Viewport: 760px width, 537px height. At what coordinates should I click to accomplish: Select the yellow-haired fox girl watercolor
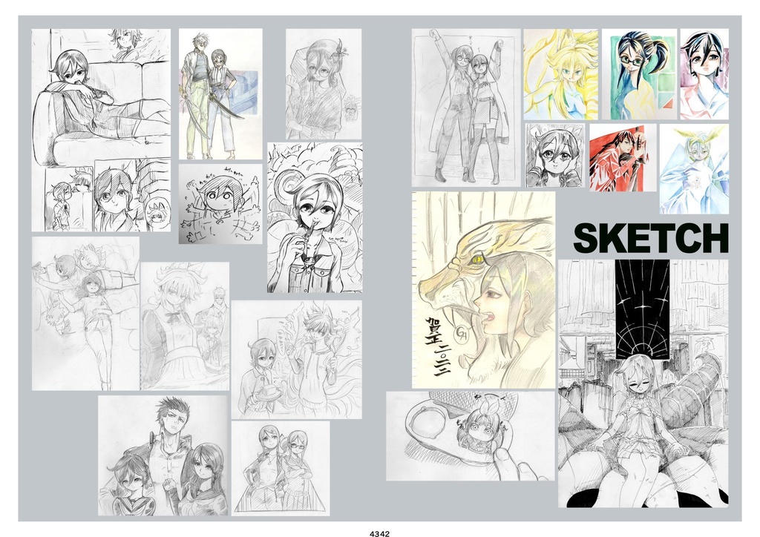(x=561, y=74)
